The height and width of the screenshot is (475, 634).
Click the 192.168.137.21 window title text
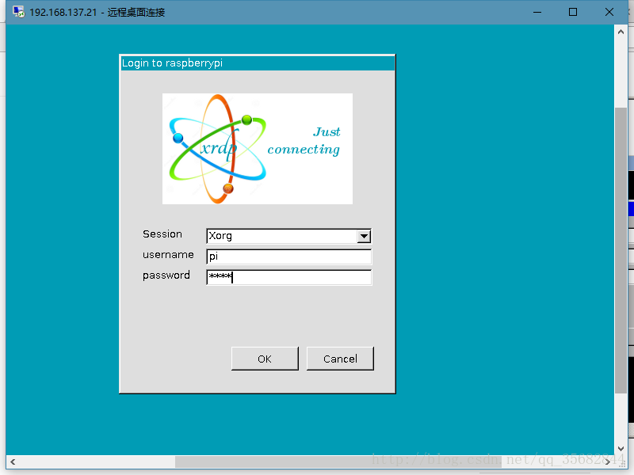97,12
